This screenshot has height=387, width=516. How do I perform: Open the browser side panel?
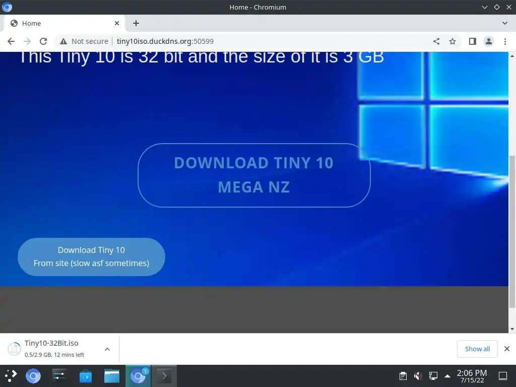[473, 41]
